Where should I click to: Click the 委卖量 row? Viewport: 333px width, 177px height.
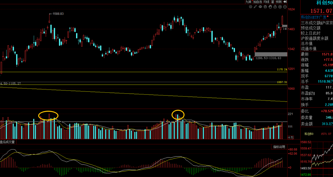317,117
